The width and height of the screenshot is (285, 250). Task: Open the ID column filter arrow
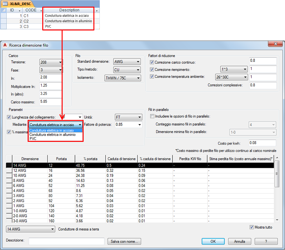[19, 11]
